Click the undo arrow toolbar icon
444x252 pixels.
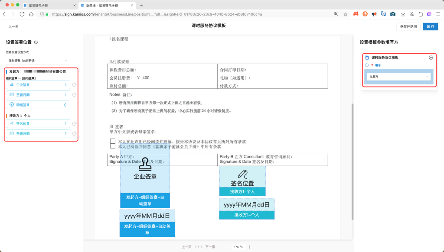click(421, 14)
